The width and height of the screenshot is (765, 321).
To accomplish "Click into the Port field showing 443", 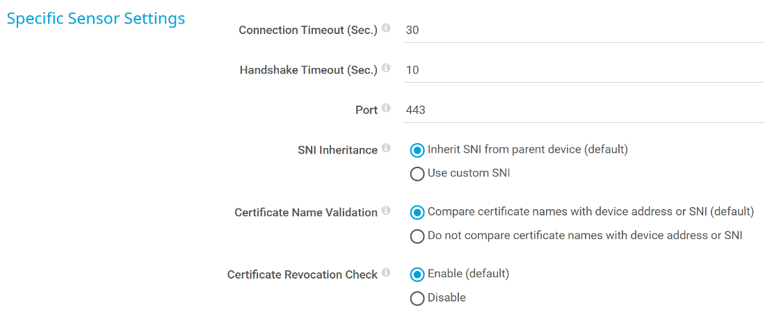I will point(583,110).
